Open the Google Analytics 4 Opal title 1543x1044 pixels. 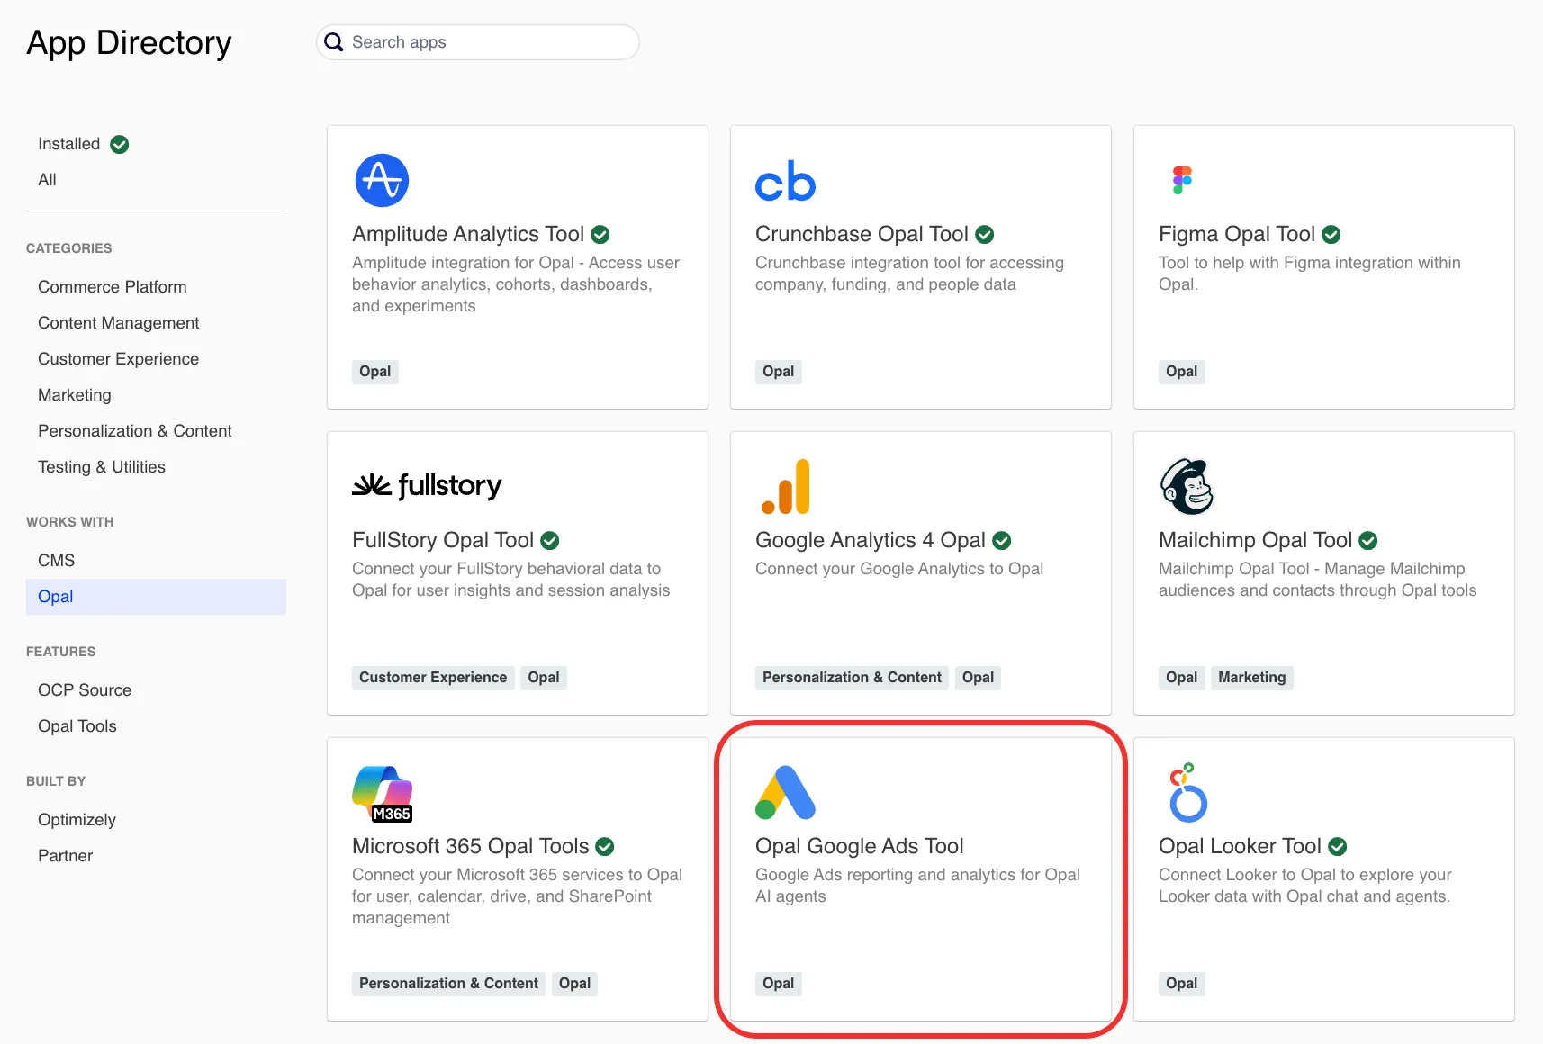(871, 540)
